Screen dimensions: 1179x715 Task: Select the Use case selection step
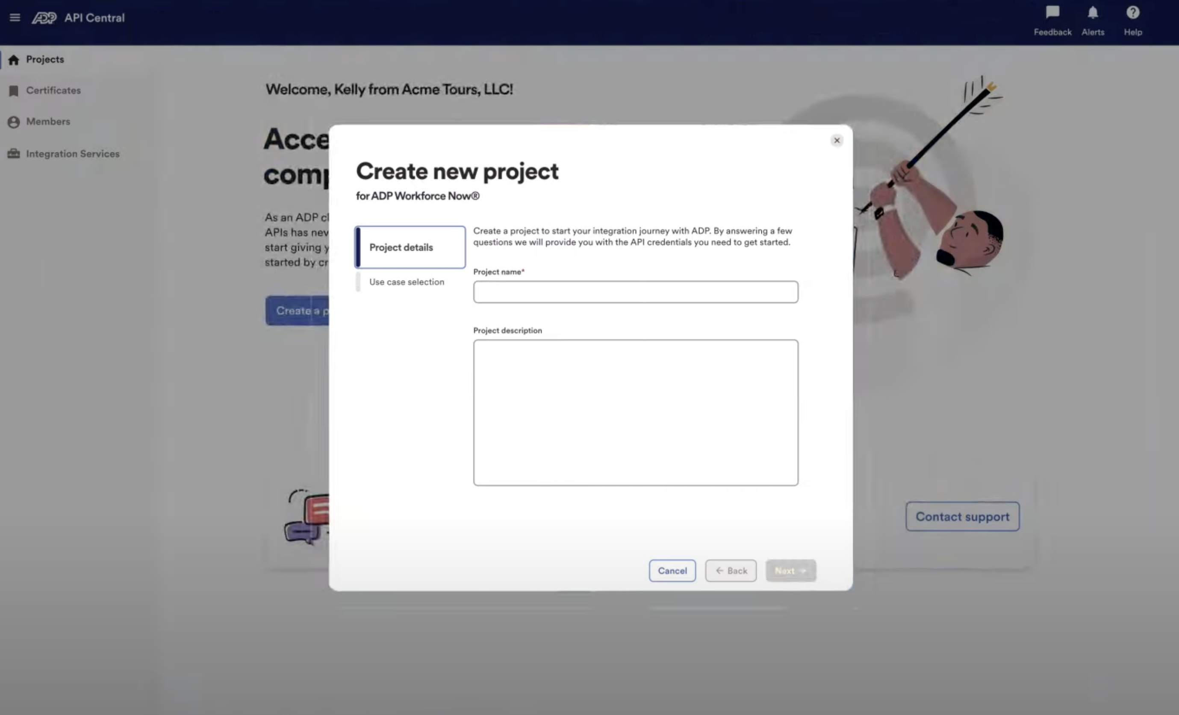tap(406, 282)
